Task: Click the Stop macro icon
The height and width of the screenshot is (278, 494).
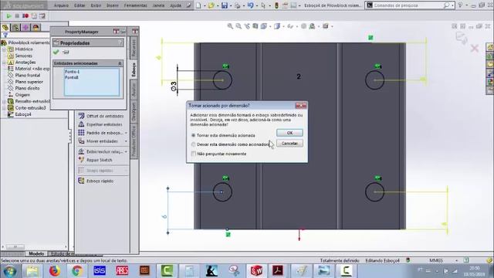Action: (x=17, y=15)
